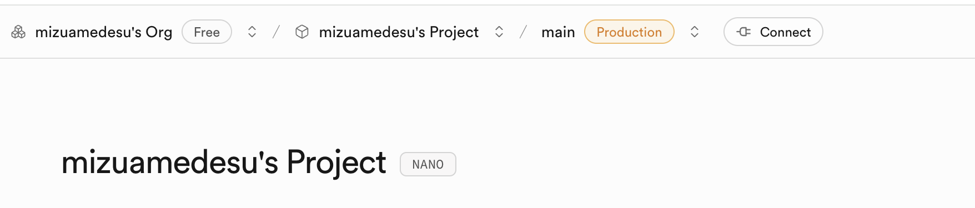
Task: Expand the branch switcher next to Production
Action: pyautogui.click(x=695, y=32)
